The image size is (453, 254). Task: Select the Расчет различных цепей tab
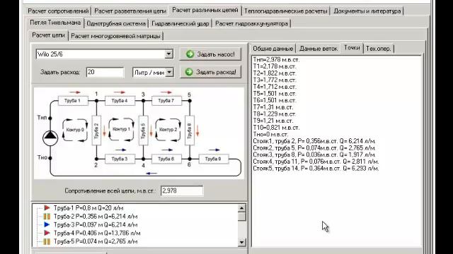(x=205, y=11)
